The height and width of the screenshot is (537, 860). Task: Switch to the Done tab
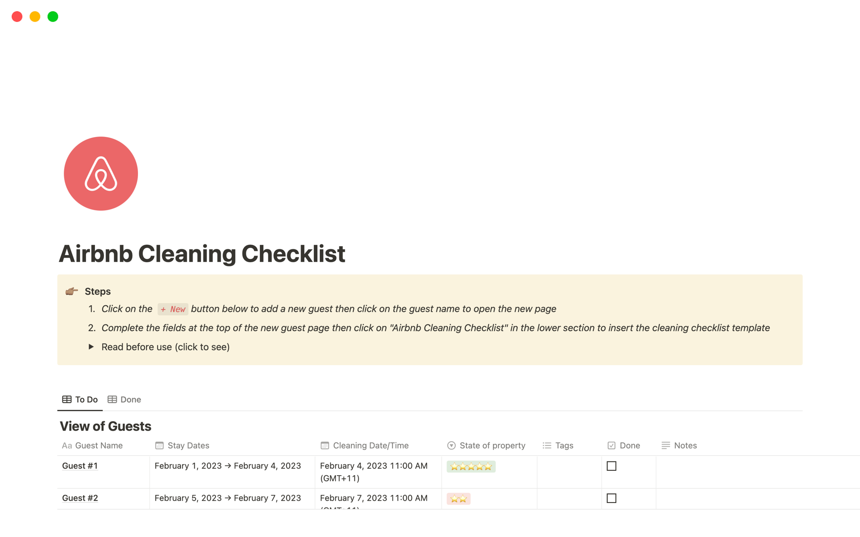coord(130,399)
